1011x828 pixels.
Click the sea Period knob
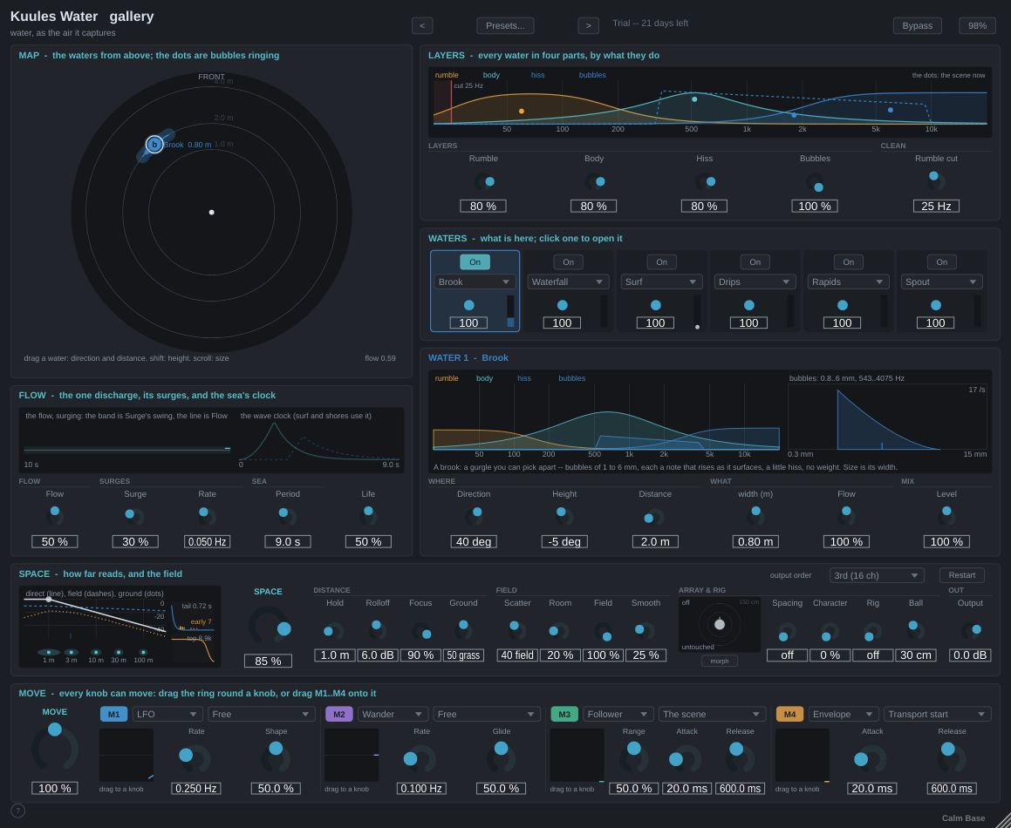(288, 517)
